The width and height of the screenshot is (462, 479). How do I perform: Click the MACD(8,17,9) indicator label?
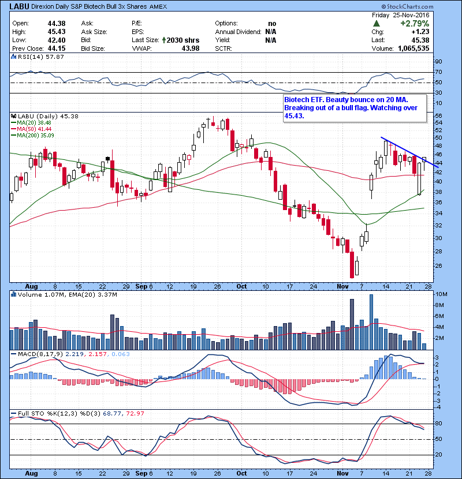40,354
